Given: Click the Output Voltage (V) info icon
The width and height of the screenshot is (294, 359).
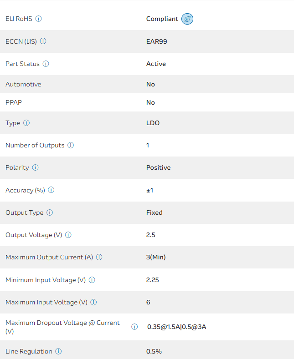Looking at the screenshot, I should pos(68,235).
